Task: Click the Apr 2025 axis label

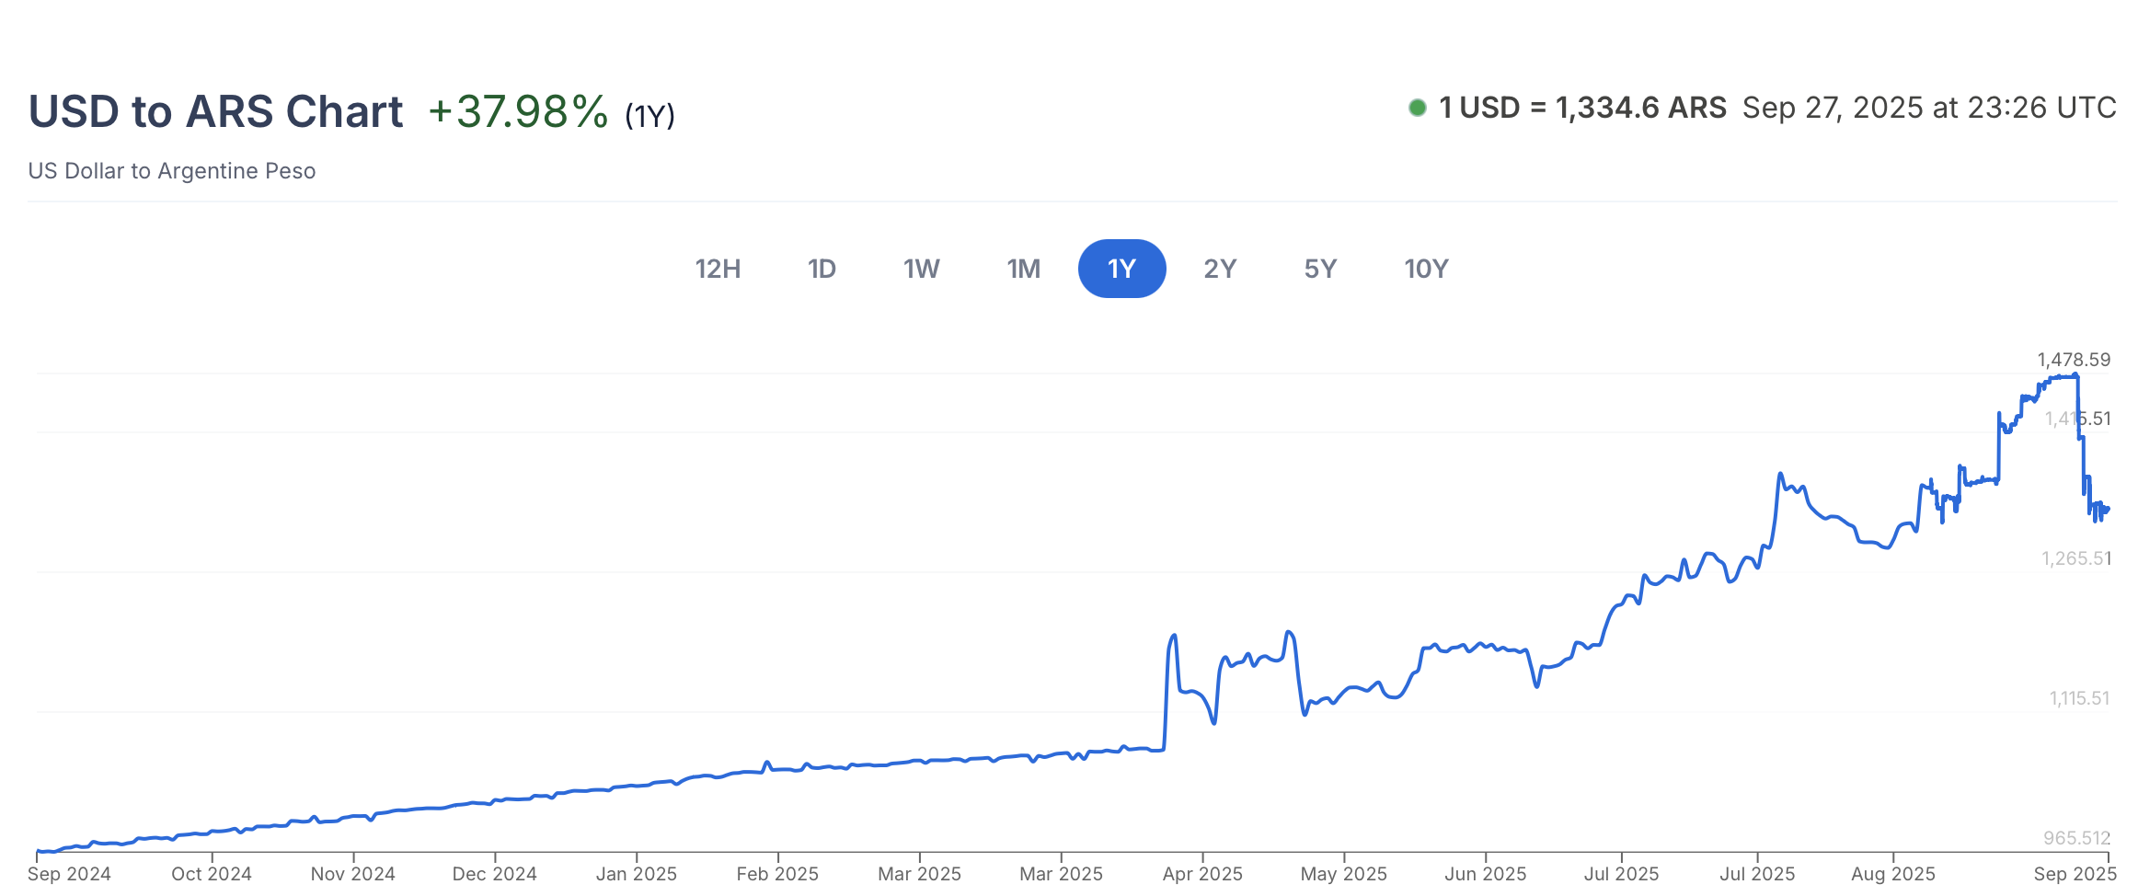Action: [1202, 874]
